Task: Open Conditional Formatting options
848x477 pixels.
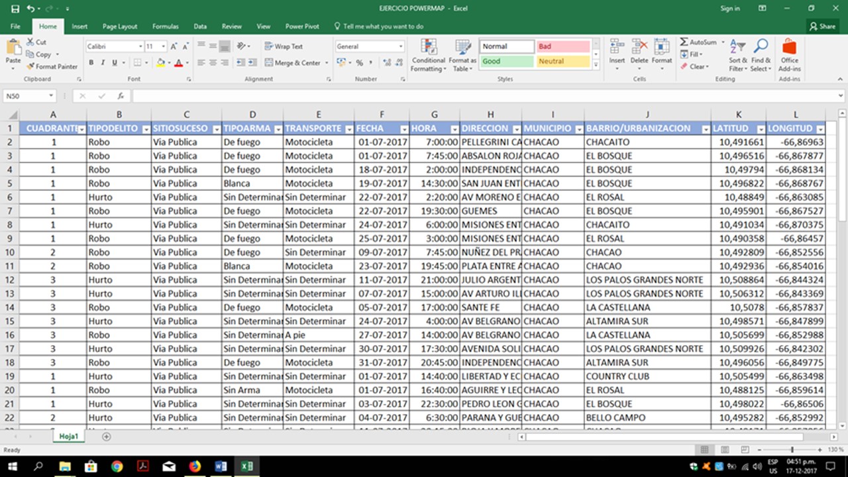Action: 429,54
